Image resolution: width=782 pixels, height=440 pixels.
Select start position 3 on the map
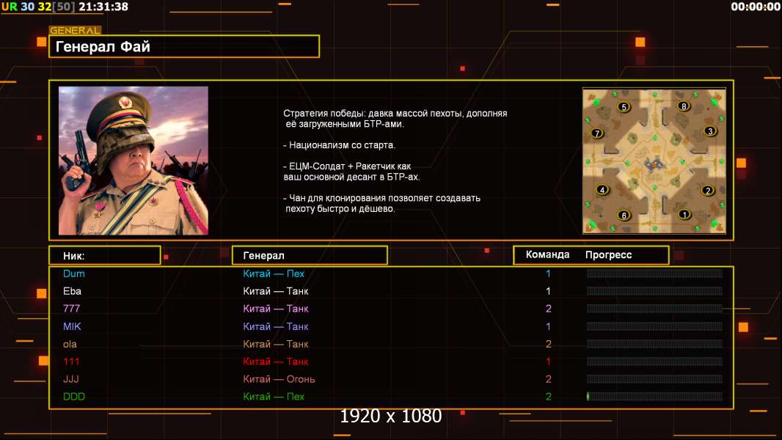(x=710, y=131)
